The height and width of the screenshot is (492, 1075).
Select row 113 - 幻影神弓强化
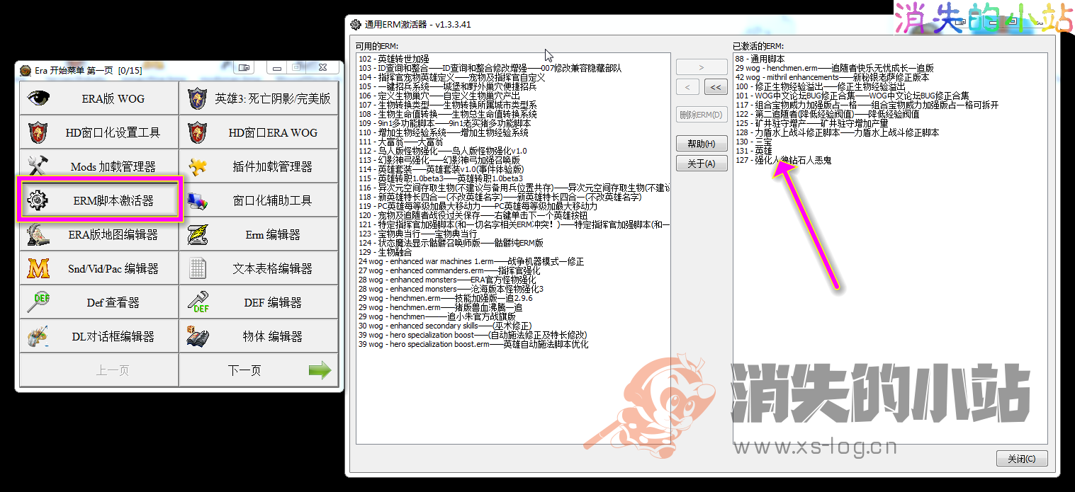click(x=514, y=160)
